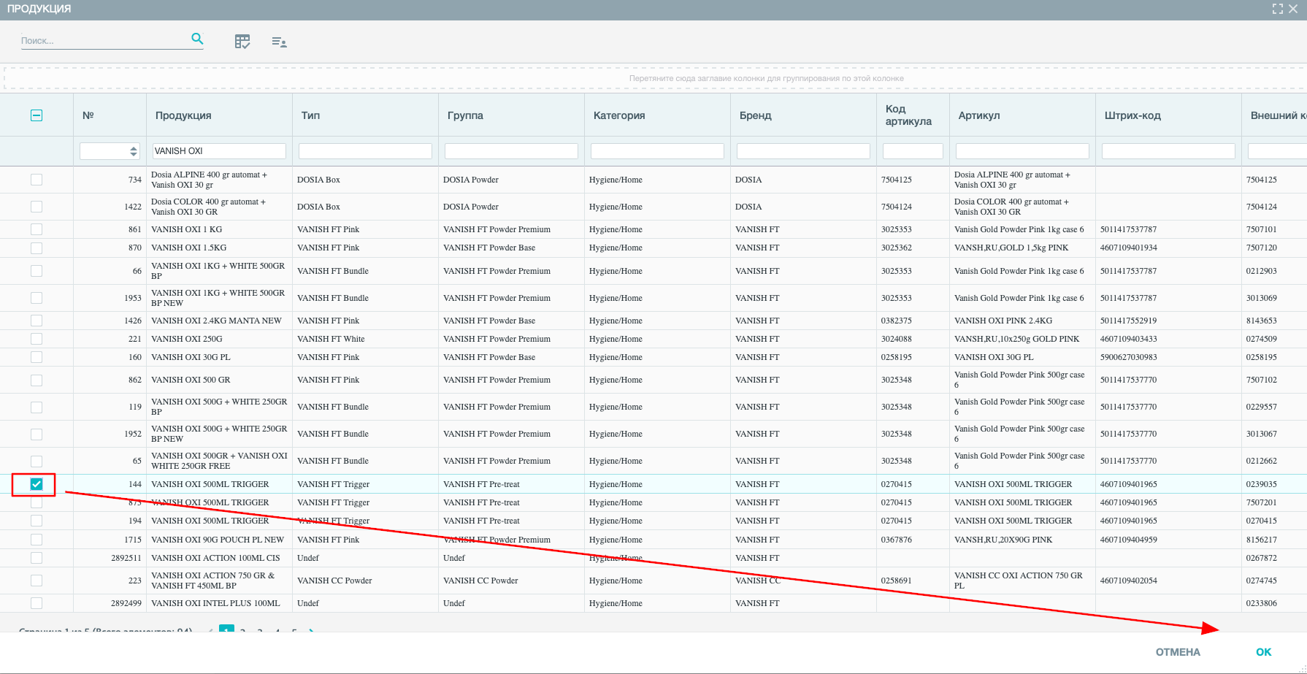Click row number 2892499
This screenshot has width=1307, height=674.
tap(126, 603)
